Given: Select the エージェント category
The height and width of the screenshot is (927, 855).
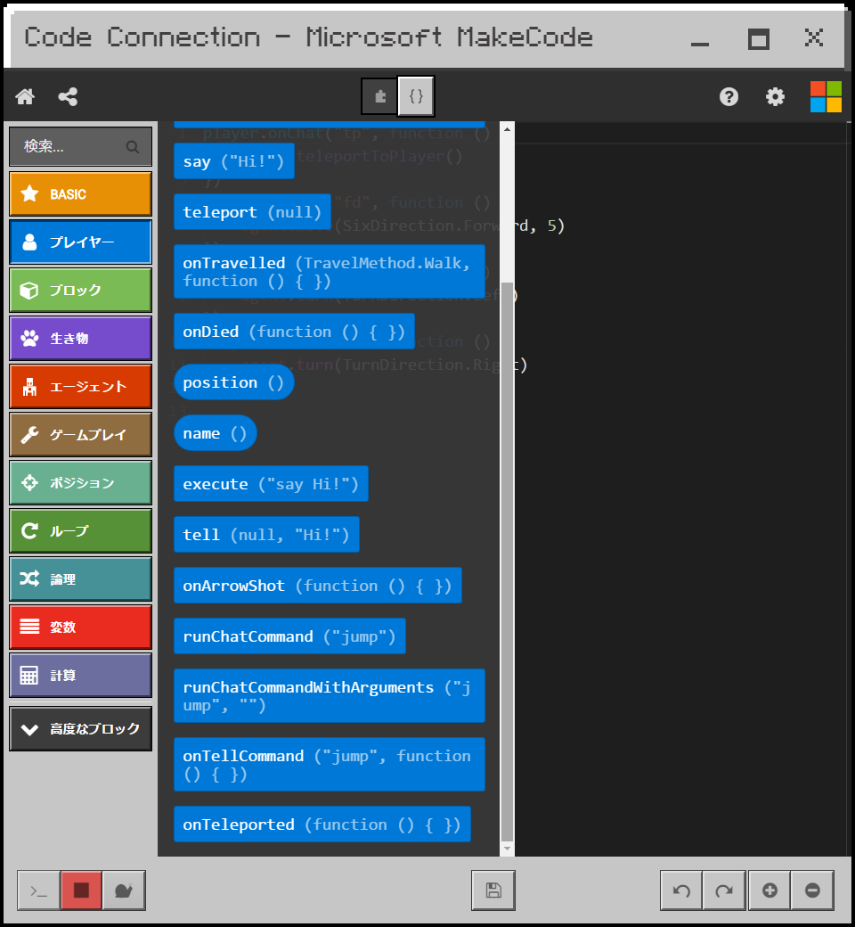Looking at the screenshot, I should [80, 387].
